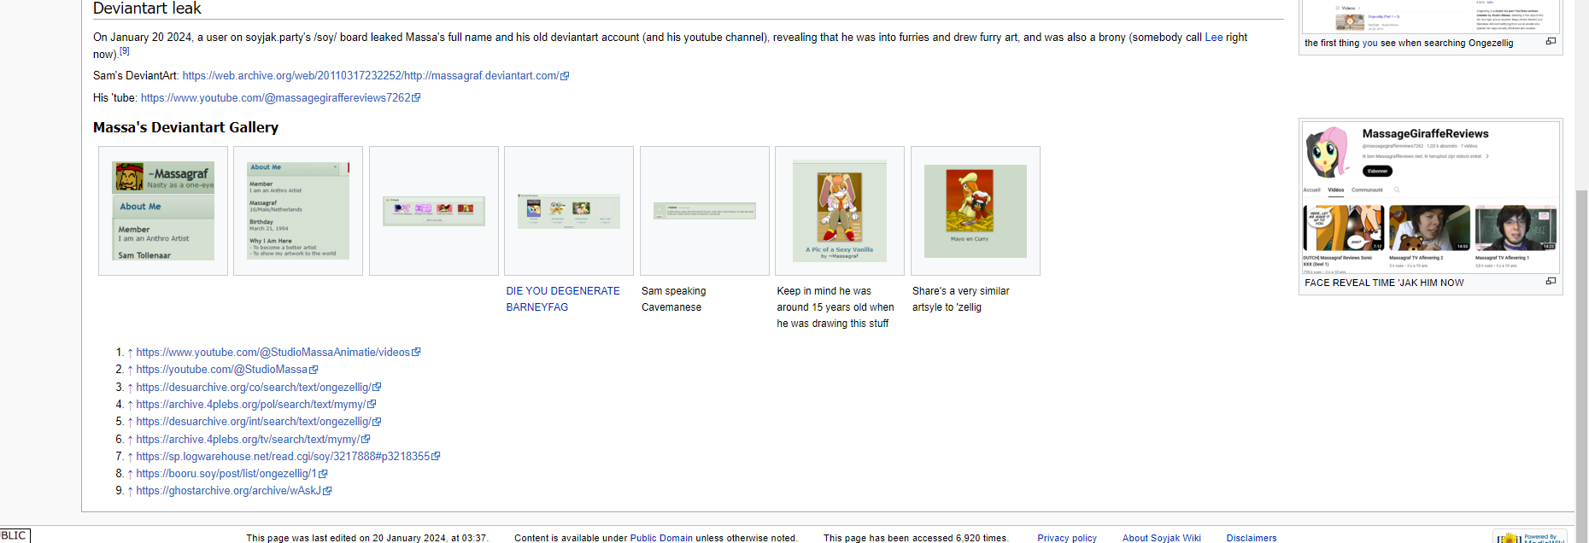The height and width of the screenshot is (543, 1589).
Task: Open the Massagraf profile header gallery thumbnail
Action: click(163, 211)
